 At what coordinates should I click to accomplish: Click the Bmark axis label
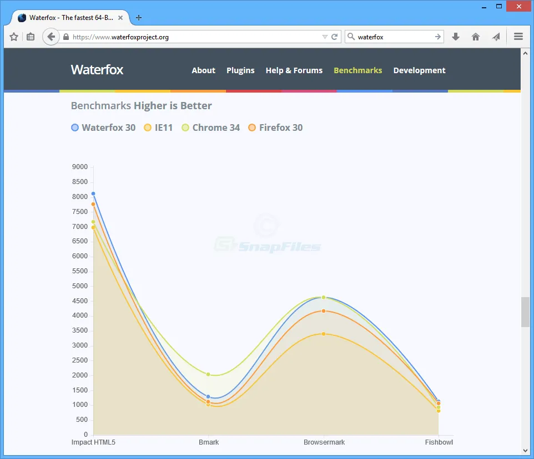tap(209, 442)
